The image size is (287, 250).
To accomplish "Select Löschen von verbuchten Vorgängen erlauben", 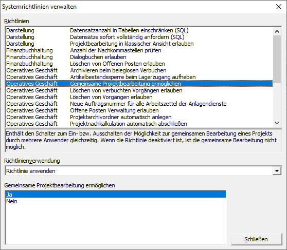I will [x=139, y=90].
